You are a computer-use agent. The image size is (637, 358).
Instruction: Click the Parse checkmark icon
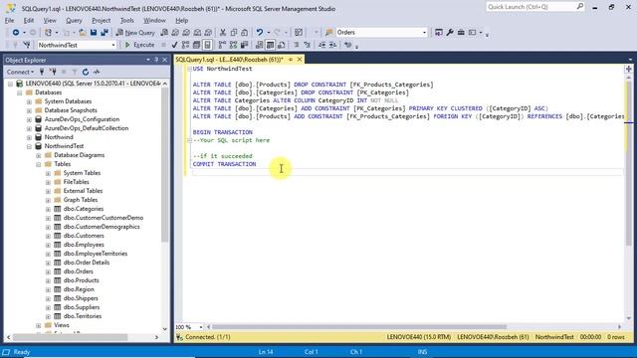tap(175, 45)
